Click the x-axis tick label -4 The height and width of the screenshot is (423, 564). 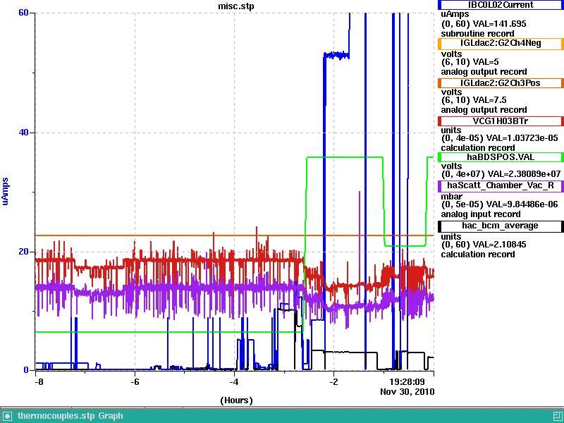234,382
